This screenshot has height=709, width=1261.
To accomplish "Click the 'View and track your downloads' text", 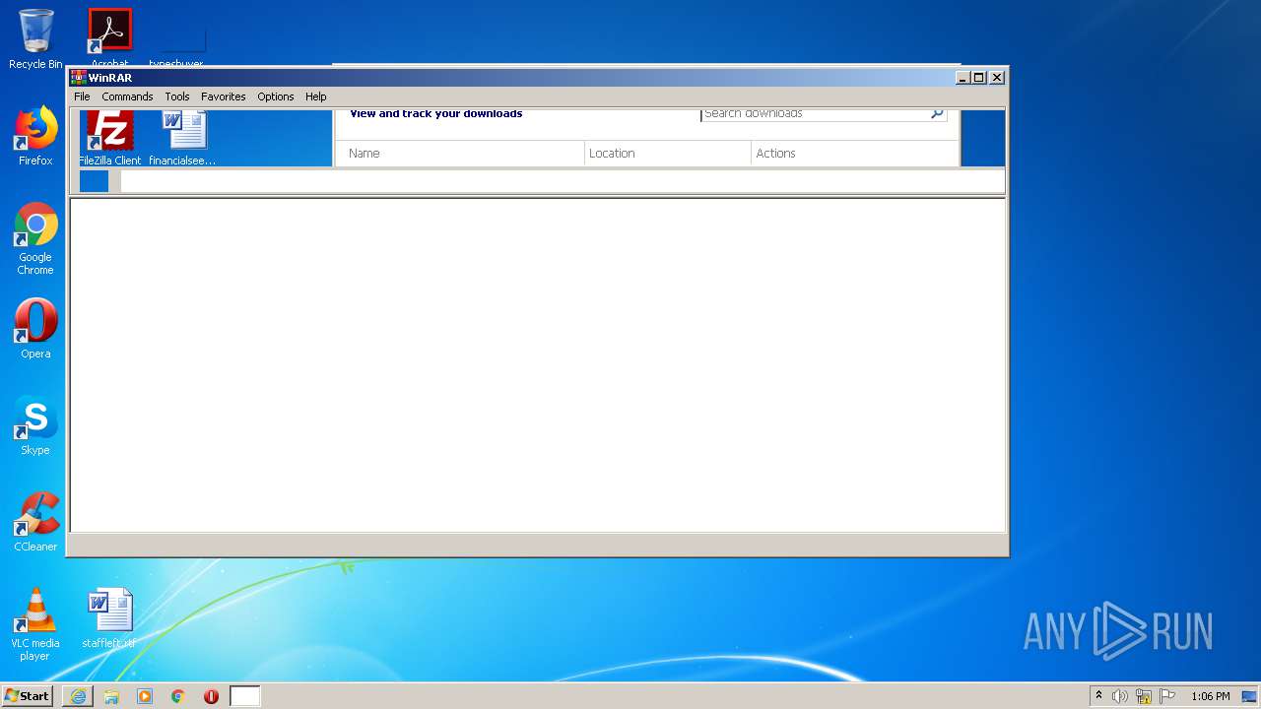I will coord(436,113).
